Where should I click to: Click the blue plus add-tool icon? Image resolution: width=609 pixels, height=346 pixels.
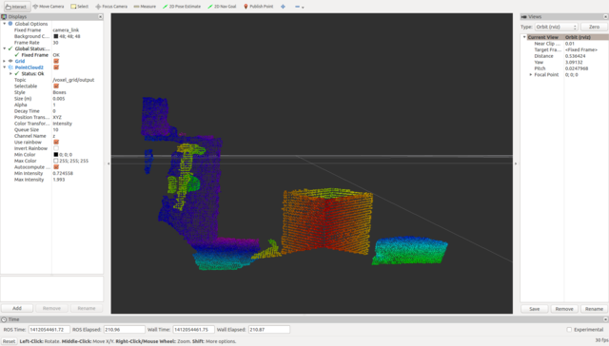click(284, 7)
